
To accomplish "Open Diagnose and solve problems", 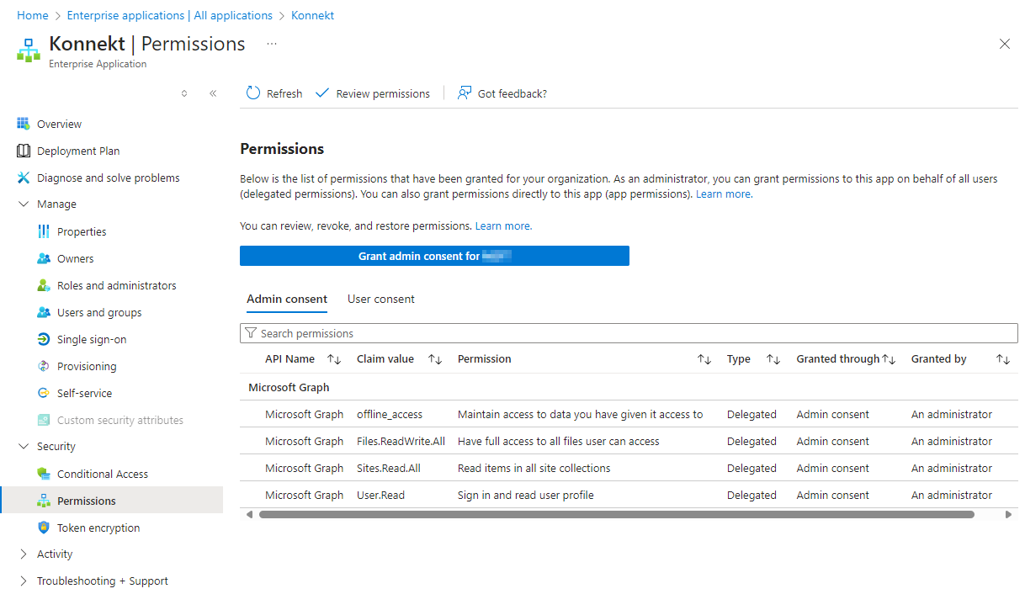I will (x=108, y=178).
